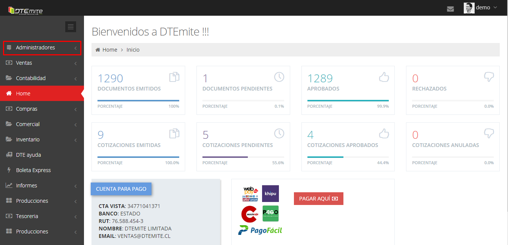508x245 pixels.
Task: Open the DTEmite logo in header
Action: [x=25, y=10]
